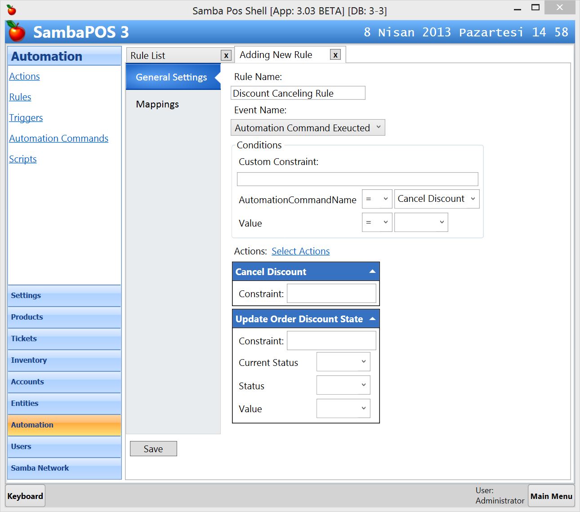Open the Event Name dropdown

[x=308, y=128]
